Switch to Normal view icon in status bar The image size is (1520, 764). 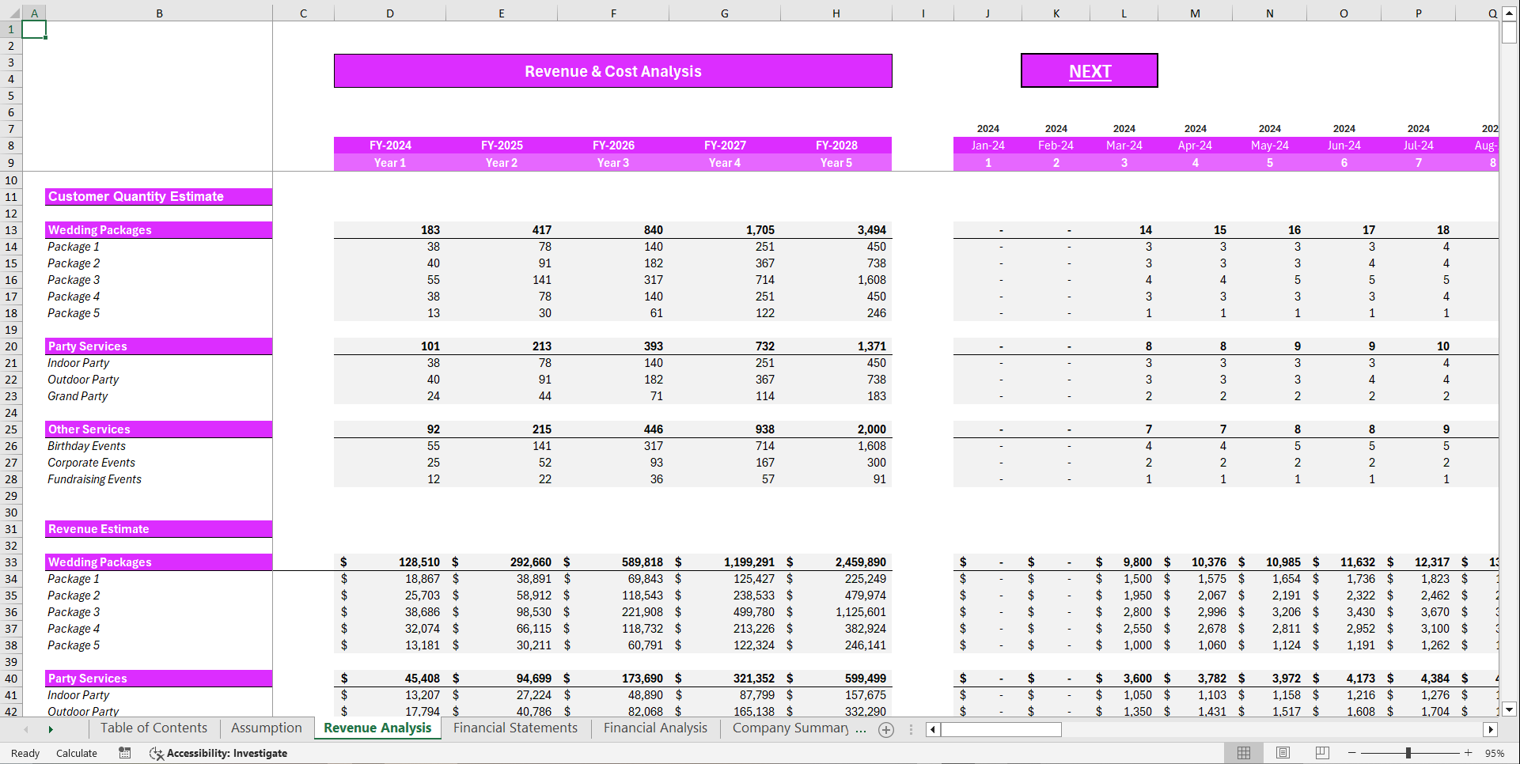click(x=1244, y=752)
